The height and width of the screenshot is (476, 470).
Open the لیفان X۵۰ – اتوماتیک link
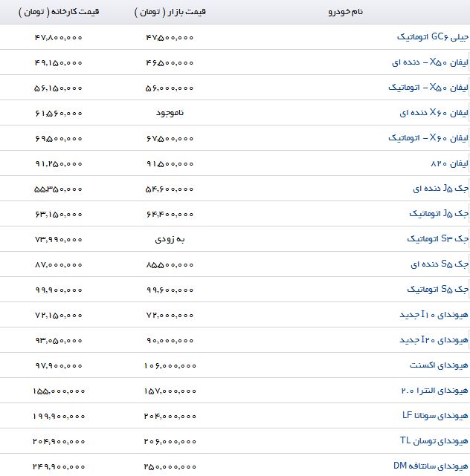tap(428, 88)
